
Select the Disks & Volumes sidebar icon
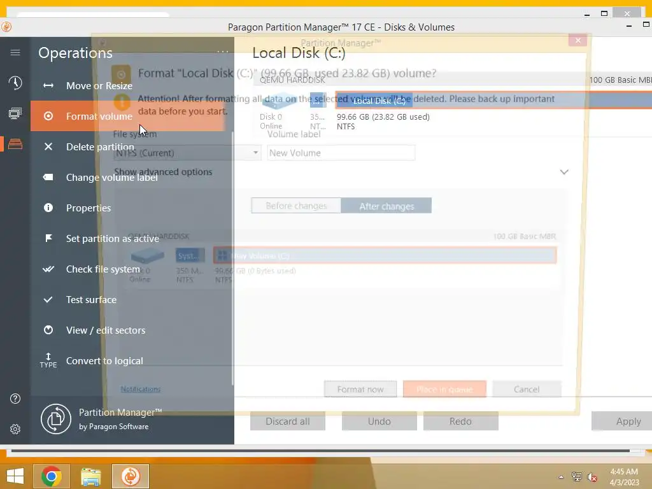[x=15, y=144]
